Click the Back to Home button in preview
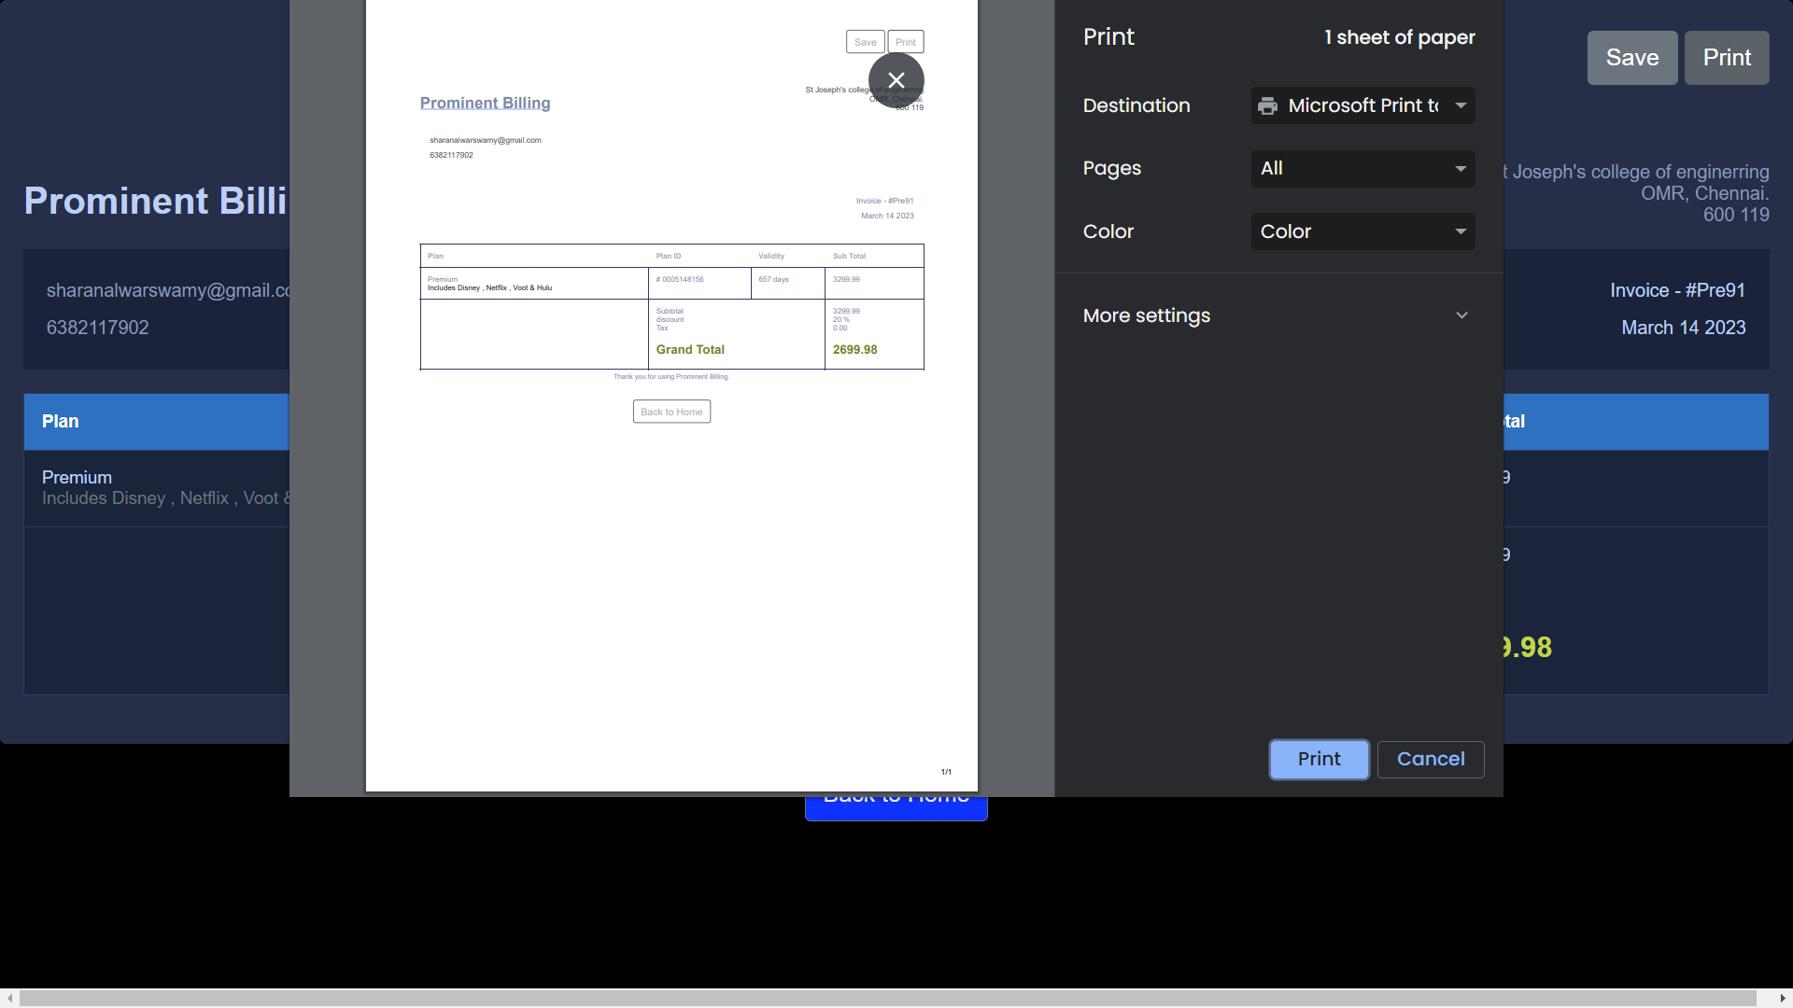The image size is (1793, 1008). click(x=671, y=412)
